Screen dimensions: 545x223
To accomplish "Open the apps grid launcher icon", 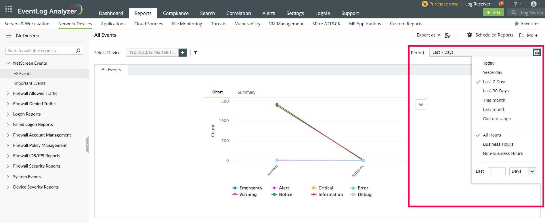I will 9,9.
